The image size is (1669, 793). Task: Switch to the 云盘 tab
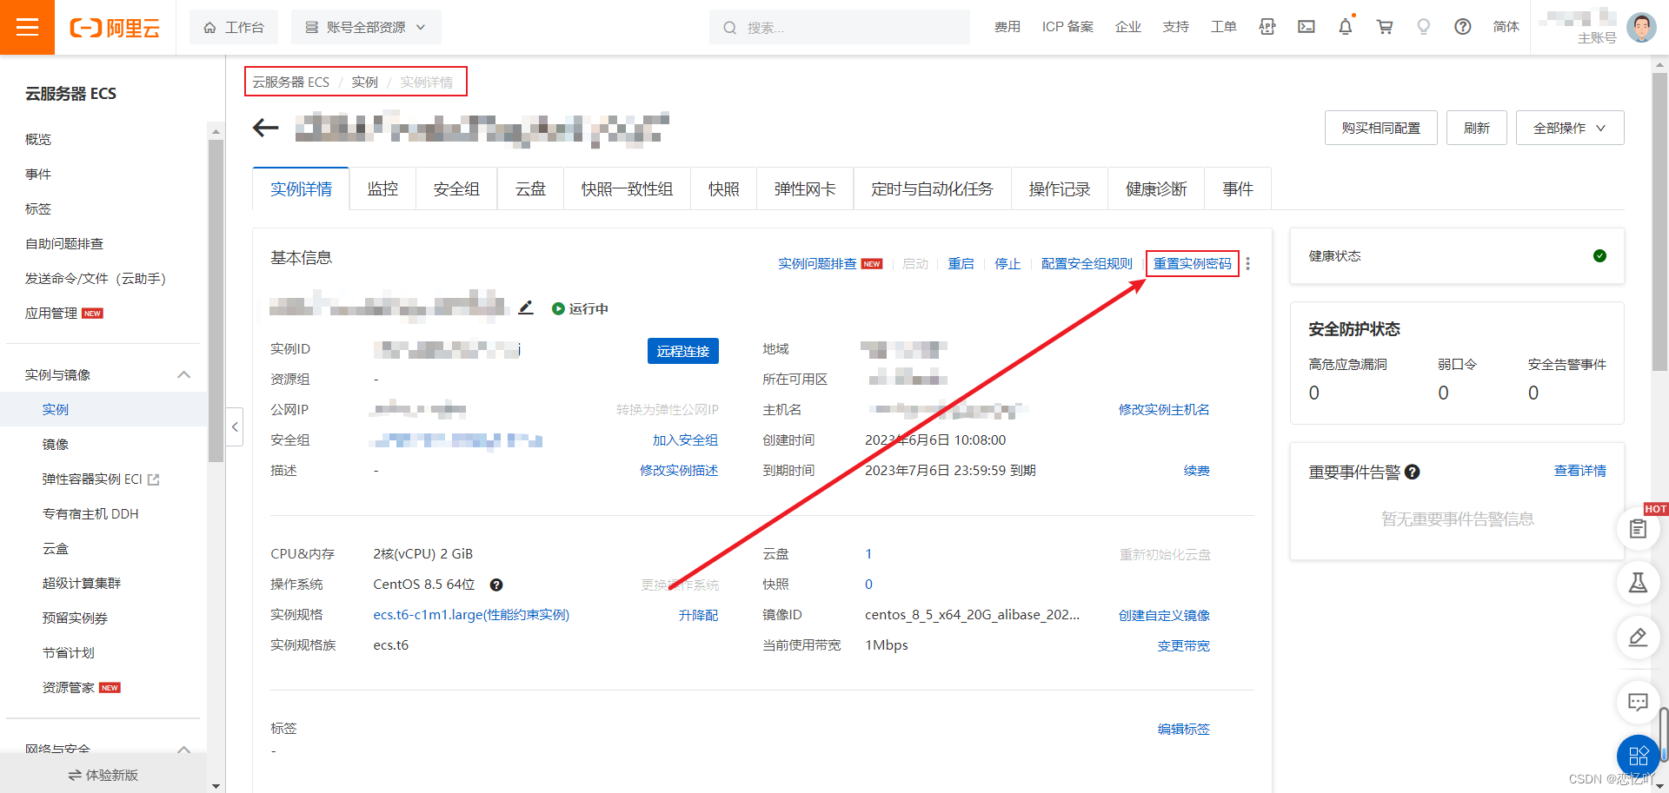530,188
